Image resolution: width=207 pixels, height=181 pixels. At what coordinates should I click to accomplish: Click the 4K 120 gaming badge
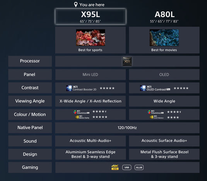115,167
